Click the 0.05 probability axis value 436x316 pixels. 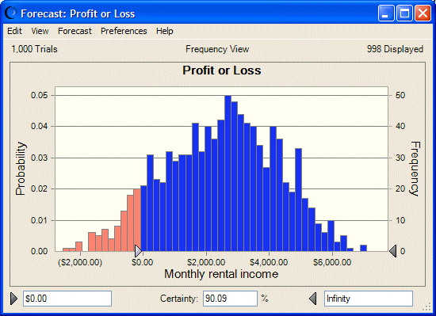click(x=40, y=95)
